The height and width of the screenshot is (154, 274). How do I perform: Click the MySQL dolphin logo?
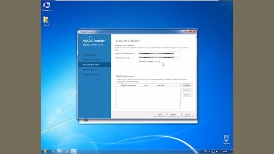coord(90,38)
